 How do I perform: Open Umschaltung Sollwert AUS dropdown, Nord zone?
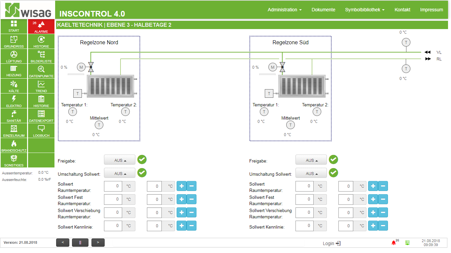coord(120,173)
